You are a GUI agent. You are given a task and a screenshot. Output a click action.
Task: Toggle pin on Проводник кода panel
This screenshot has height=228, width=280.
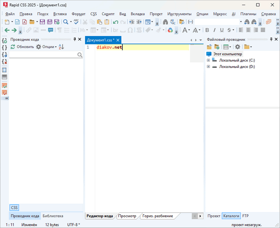point(74,39)
